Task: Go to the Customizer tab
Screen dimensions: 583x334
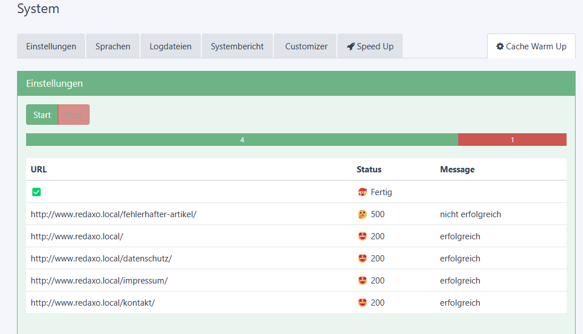Action: click(x=306, y=46)
